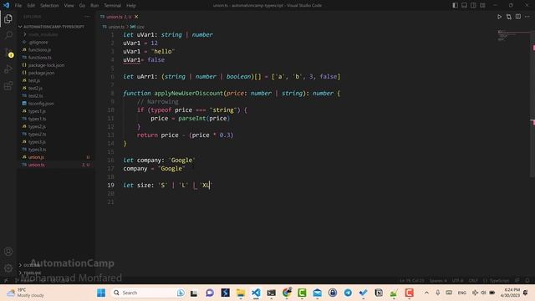Image resolution: width=535 pixels, height=301 pixels.
Task: Open the Extensions view
Action: [8, 85]
